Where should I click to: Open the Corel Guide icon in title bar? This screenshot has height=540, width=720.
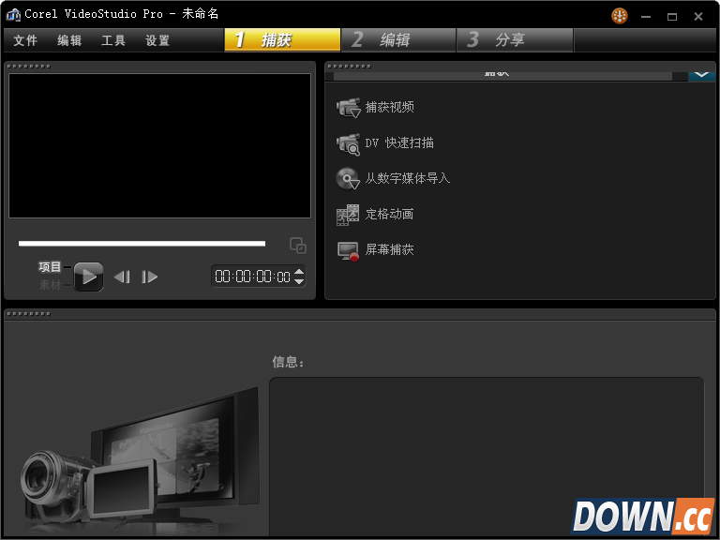coord(620,16)
